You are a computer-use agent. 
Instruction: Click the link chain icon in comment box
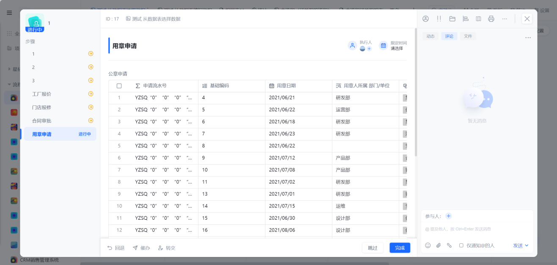(449, 246)
